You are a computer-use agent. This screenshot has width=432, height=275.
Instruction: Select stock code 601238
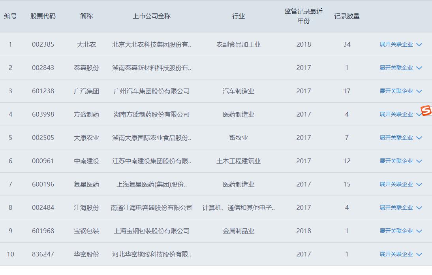[43, 91]
